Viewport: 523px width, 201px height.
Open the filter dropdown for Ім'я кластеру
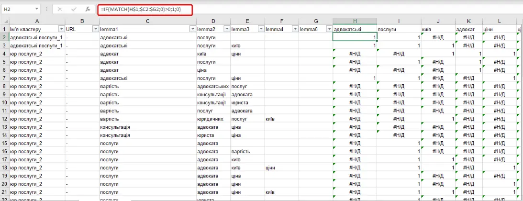point(61,29)
